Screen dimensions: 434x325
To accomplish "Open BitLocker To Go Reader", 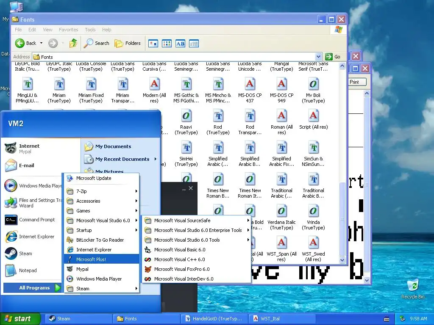I will pyautogui.click(x=102, y=240).
